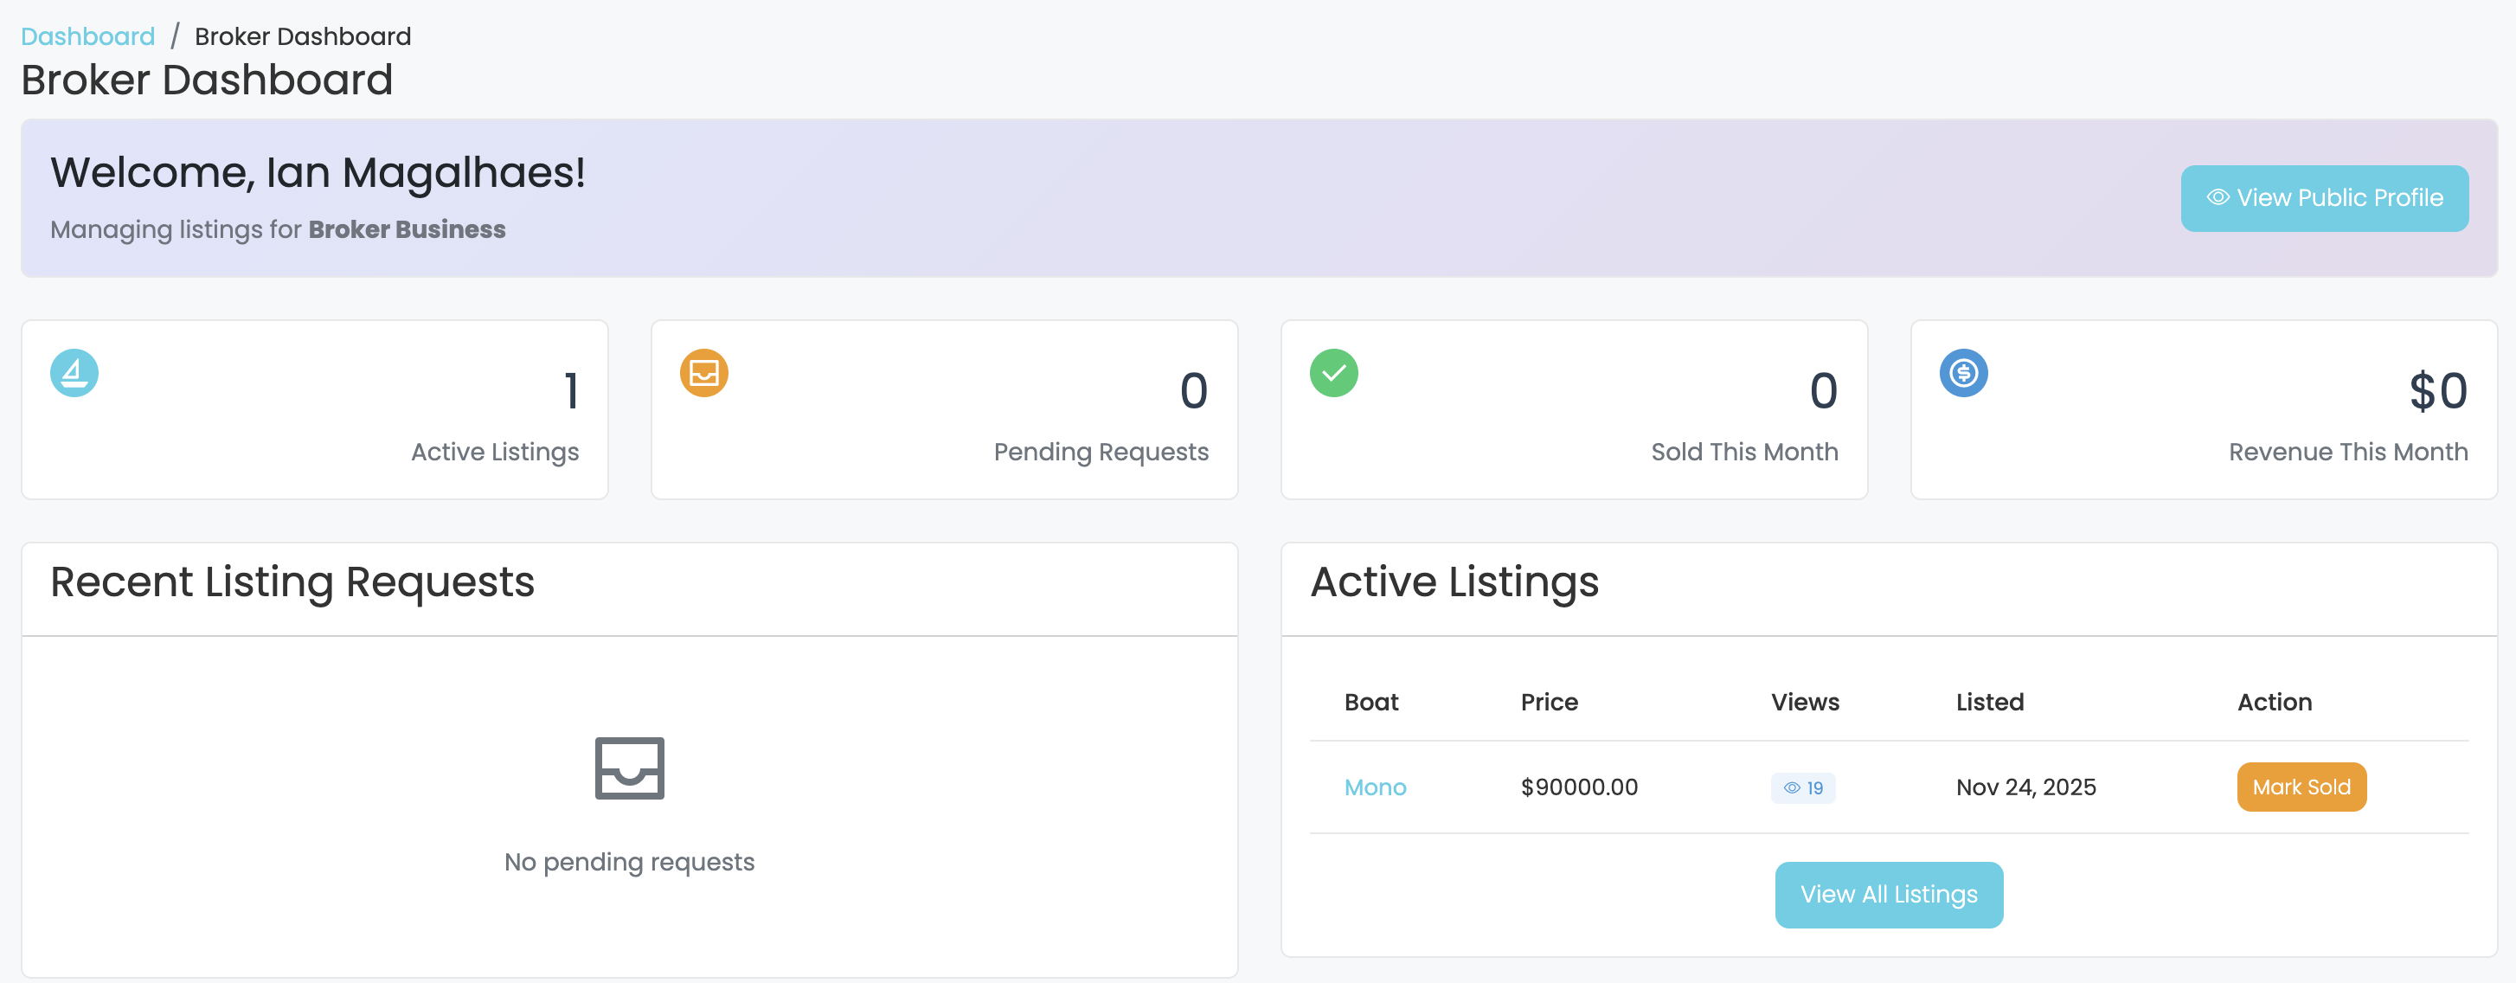
Task: Open View All Listings
Action: tap(1888, 894)
